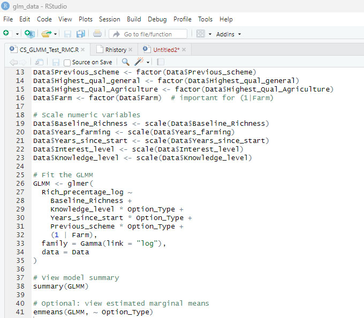Click the Compile Report notebook icon

coord(161,62)
